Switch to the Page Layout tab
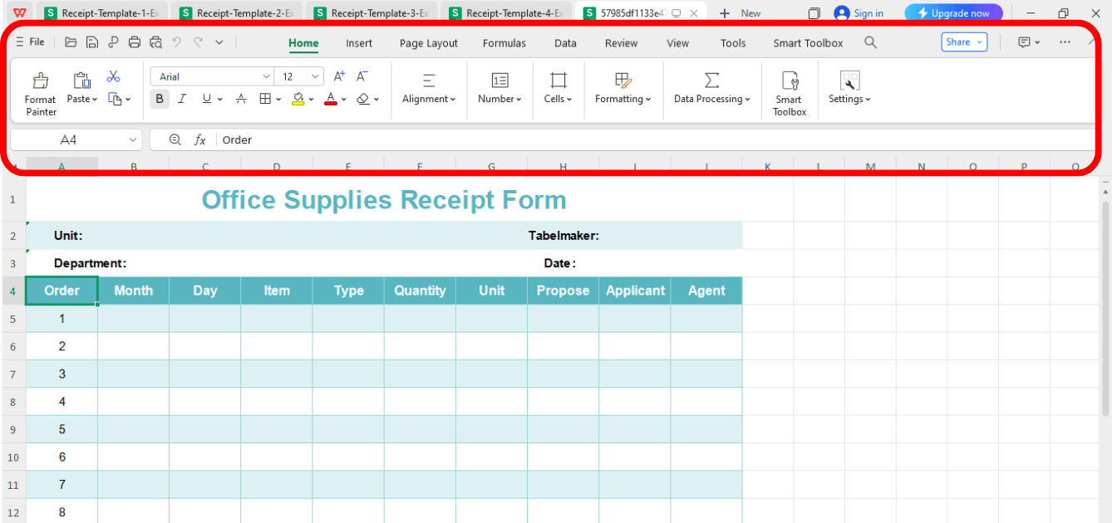The width and height of the screenshot is (1112, 523). click(428, 43)
